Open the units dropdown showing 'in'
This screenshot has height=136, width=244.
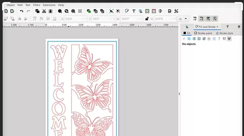[183, 19]
